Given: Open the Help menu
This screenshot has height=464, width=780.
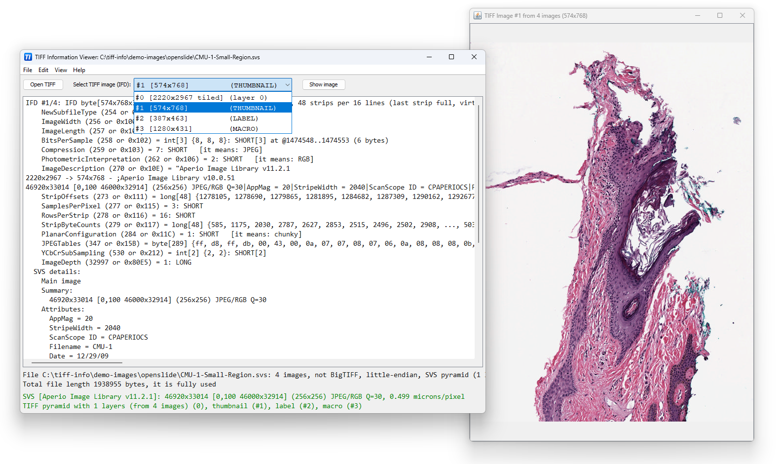Looking at the screenshot, I should tap(79, 70).
